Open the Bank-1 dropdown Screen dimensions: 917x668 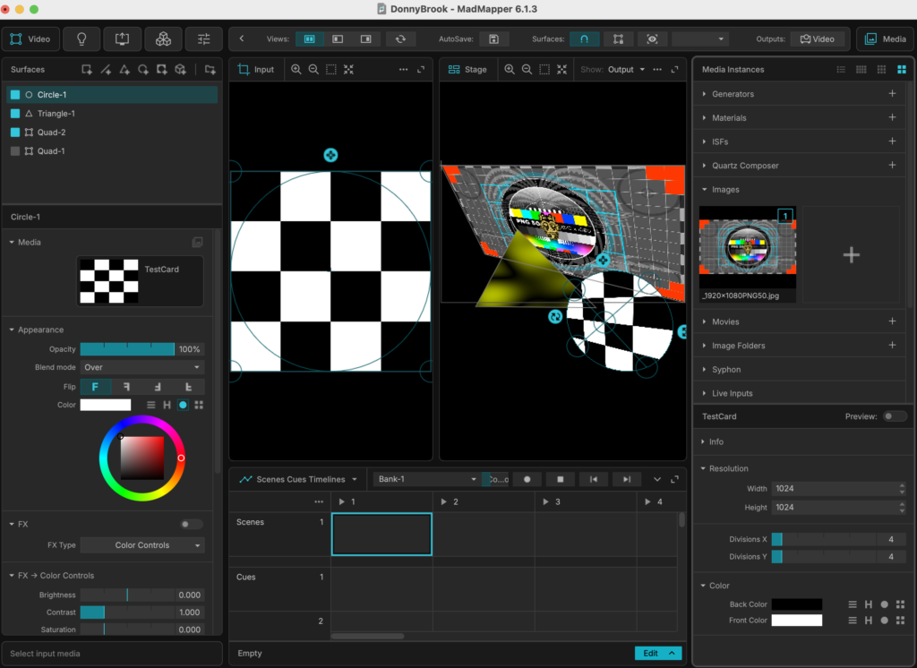[x=427, y=479]
